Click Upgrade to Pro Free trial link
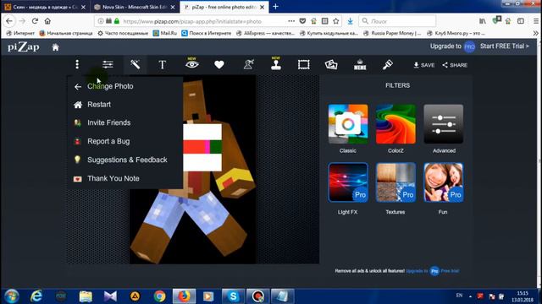 pos(433,271)
